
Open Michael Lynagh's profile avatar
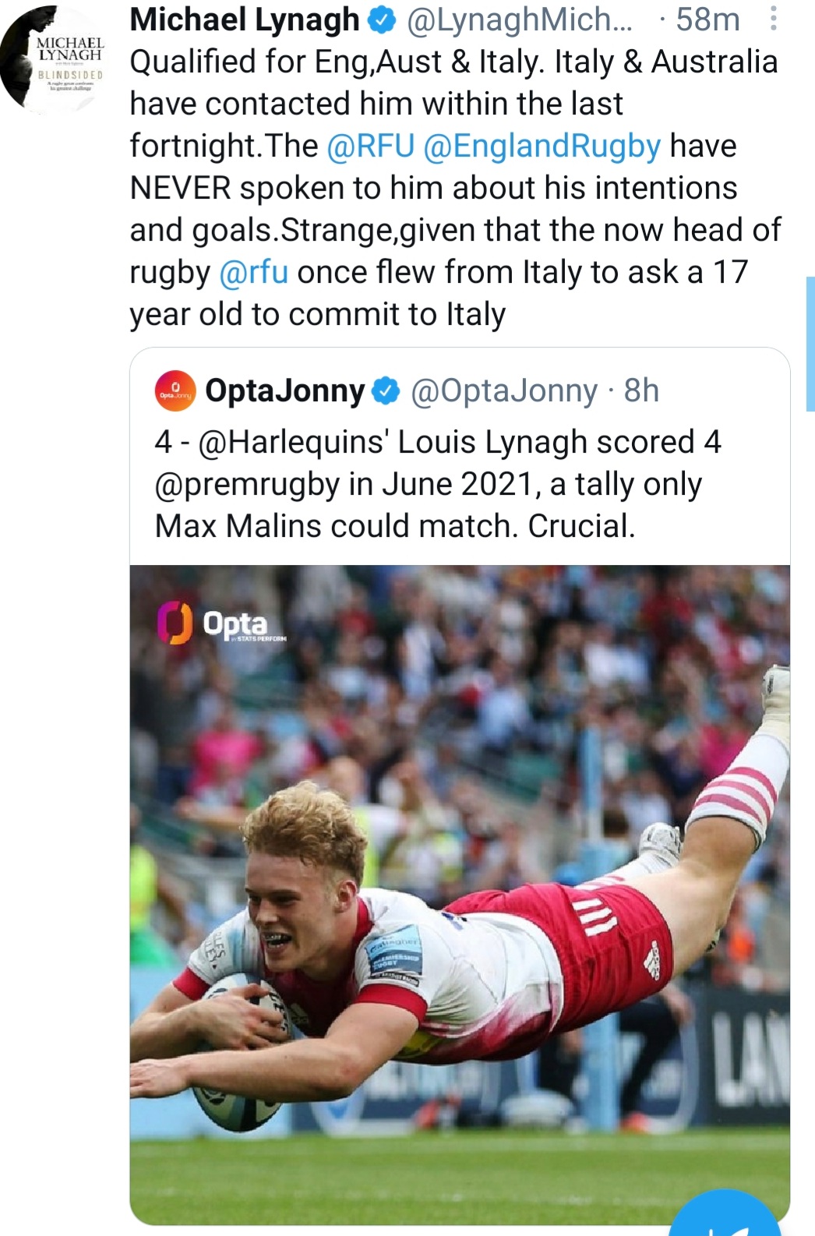tap(54, 60)
